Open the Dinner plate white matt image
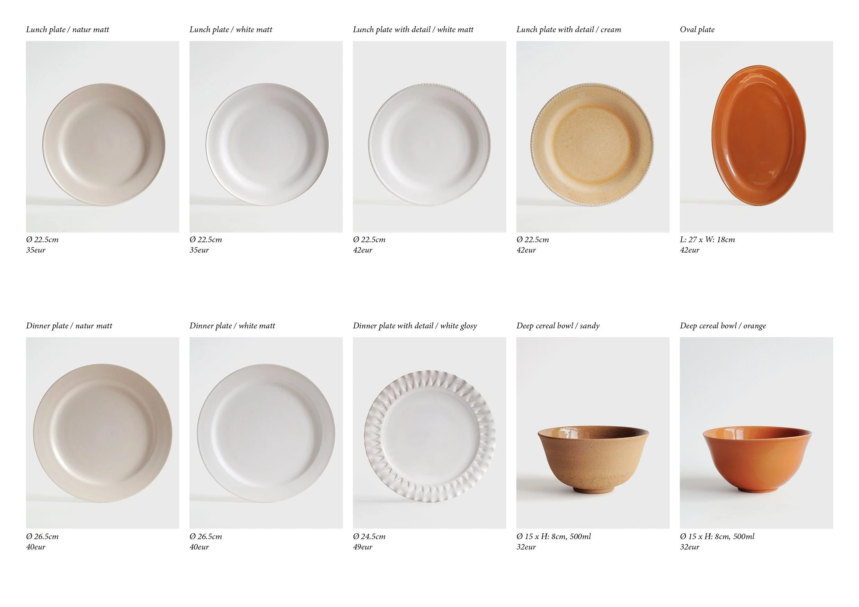Screen dimensions: 859x607 (266, 433)
